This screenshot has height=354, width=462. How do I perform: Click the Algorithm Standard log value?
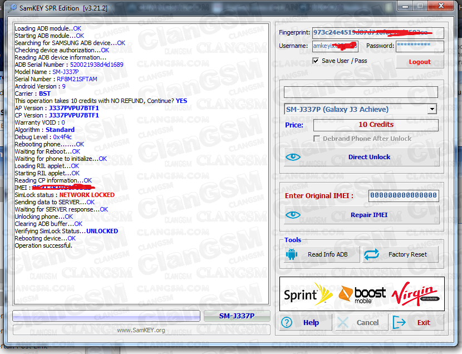(60, 130)
